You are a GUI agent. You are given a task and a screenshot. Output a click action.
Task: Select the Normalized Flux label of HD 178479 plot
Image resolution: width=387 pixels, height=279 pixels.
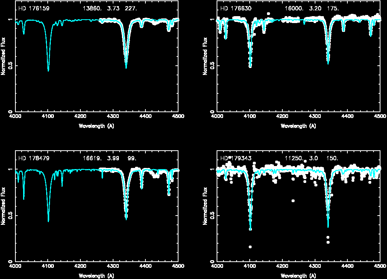[x=3, y=206]
